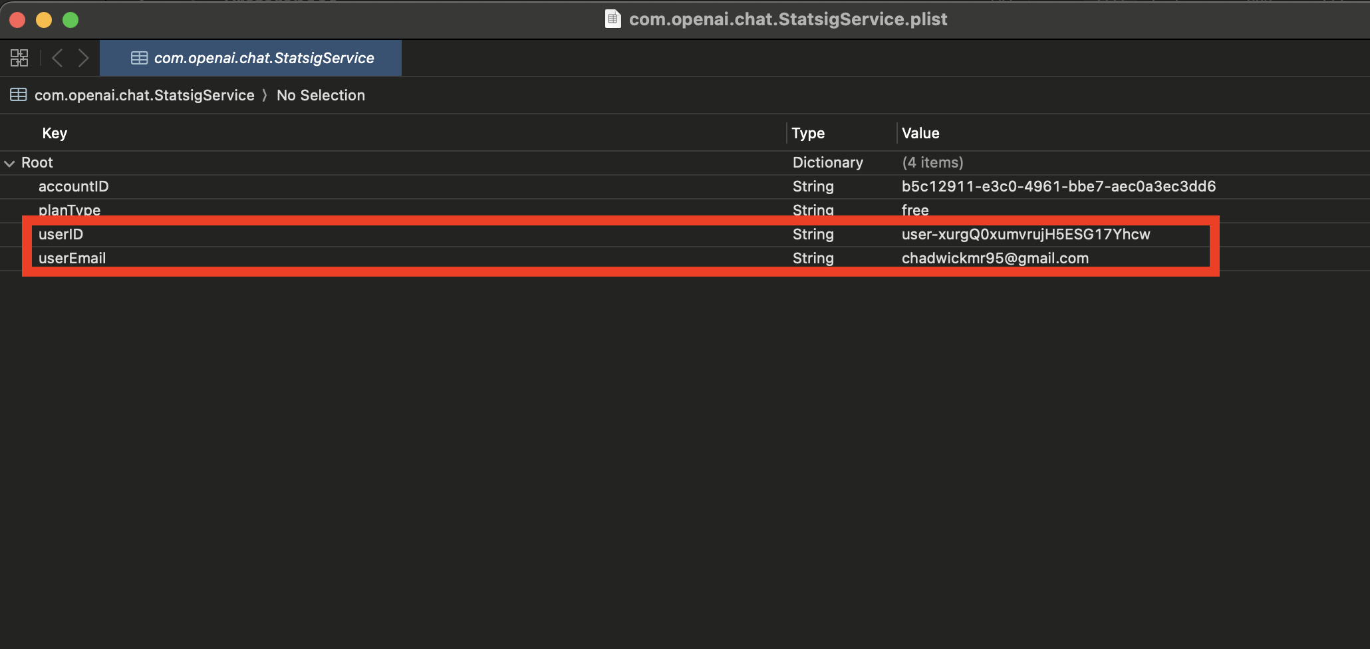Click com.openai.chat.StatsigService in the breadcrumb
Image resolution: width=1370 pixels, height=649 pixels.
(144, 95)
